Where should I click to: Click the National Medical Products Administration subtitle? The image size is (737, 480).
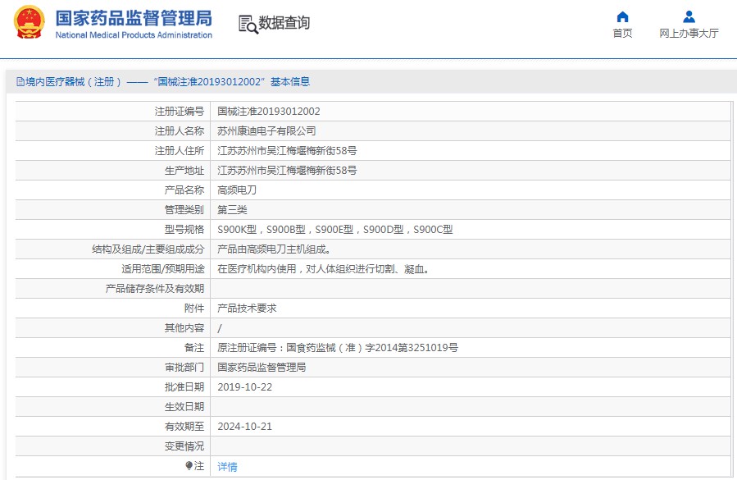133,35
